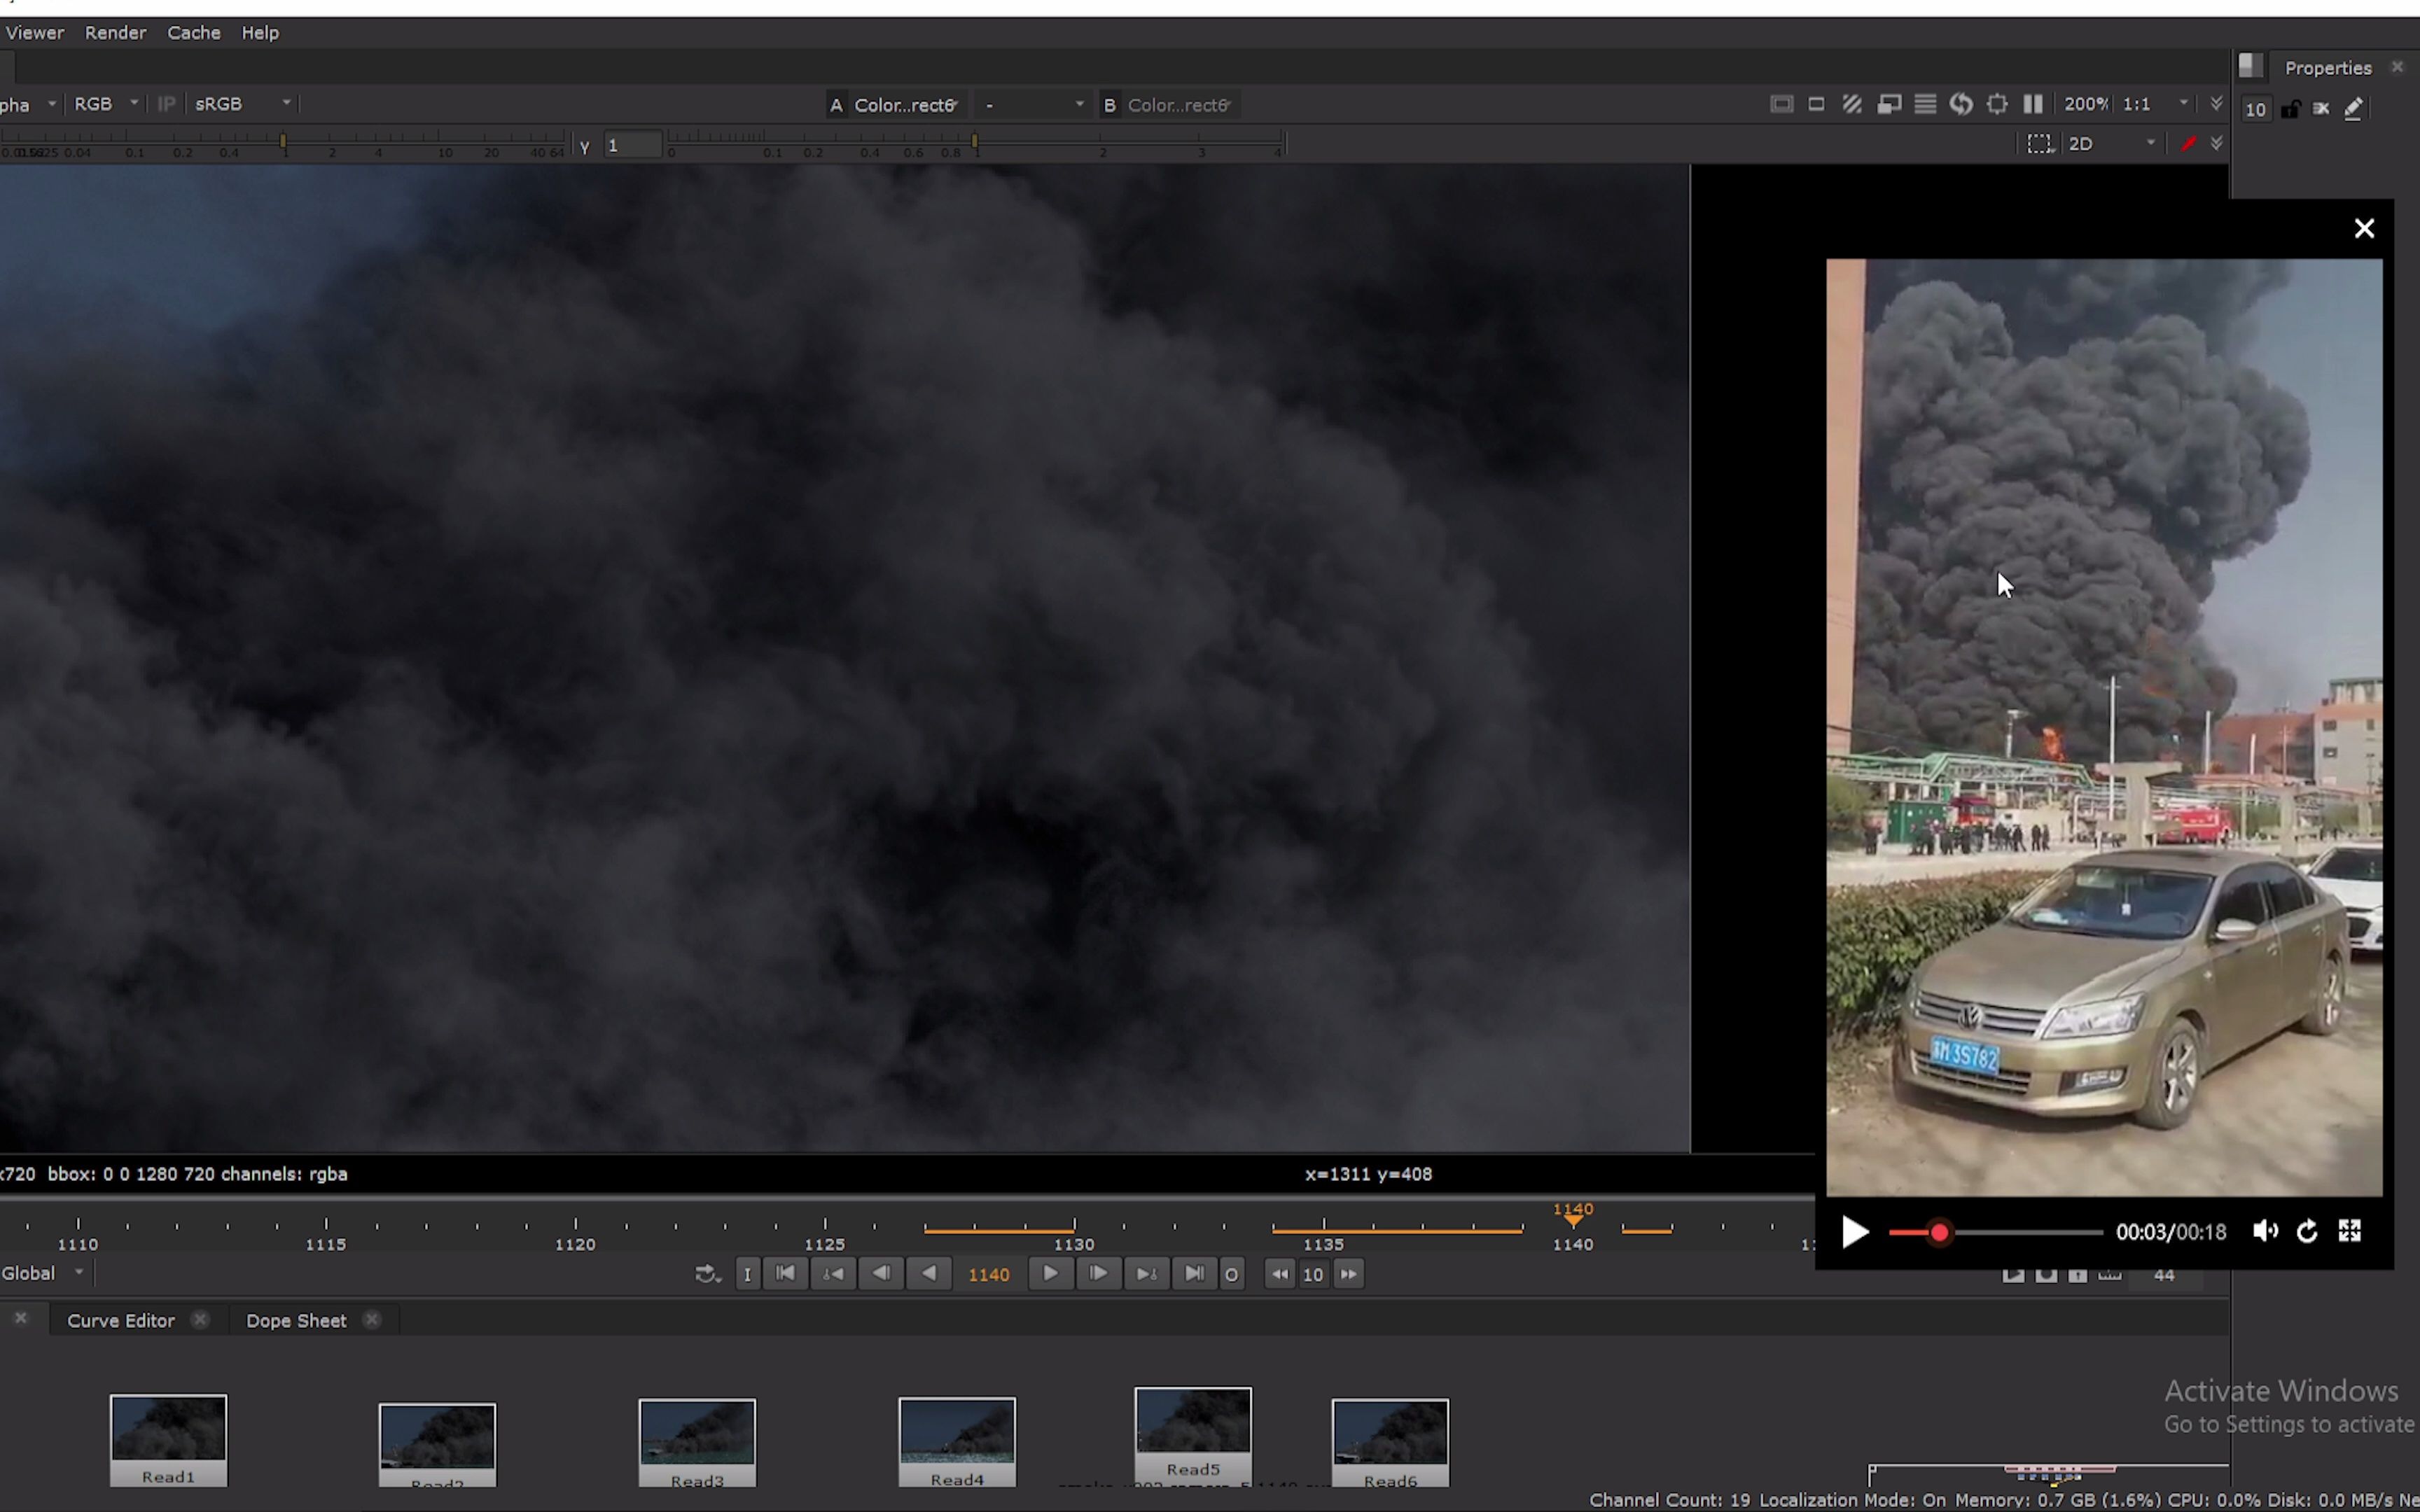
Task: Expand the sRGB colorspace dropdown menu
Action: [x=284, y=103]
